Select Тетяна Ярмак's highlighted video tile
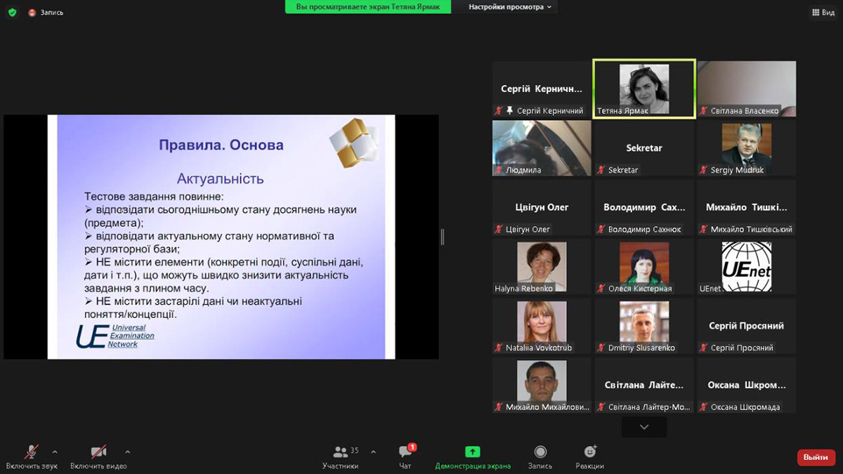 pos(643,88)
